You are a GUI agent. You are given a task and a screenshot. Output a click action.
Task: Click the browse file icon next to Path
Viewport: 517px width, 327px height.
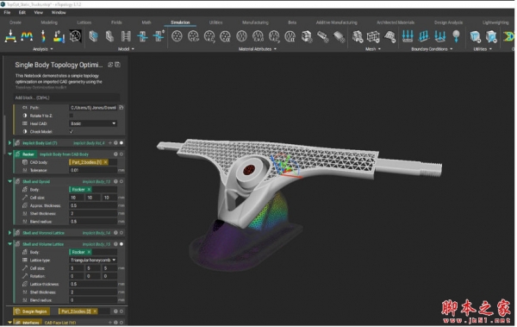(x=121, y=108)
